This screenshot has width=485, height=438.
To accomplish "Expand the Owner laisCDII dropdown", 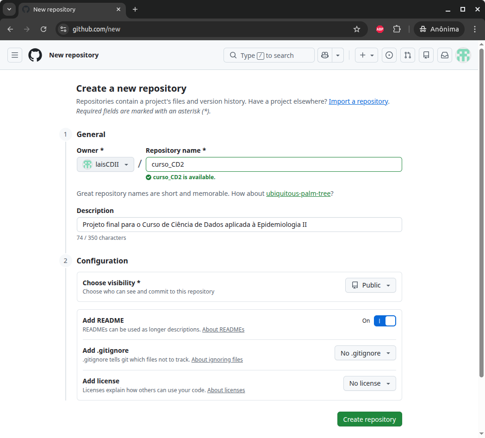I will tap(106, 164).
